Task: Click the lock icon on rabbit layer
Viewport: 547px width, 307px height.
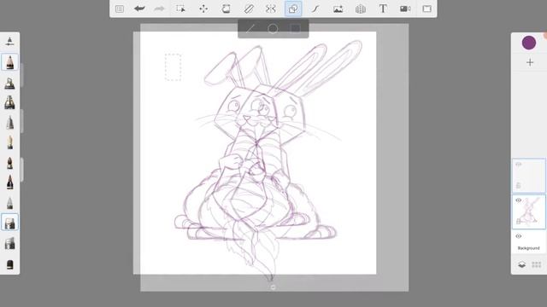Action: (x=519, y=222)
